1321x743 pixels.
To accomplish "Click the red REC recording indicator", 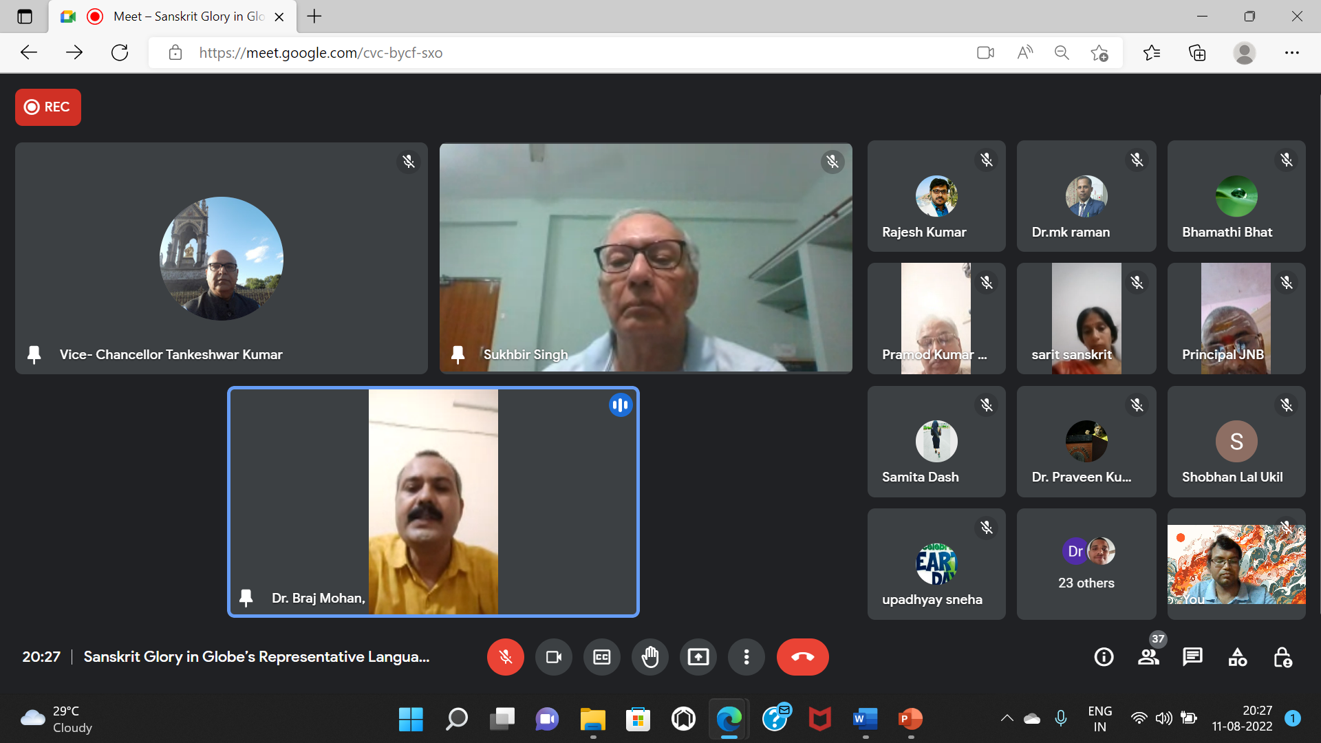I will (x=48, y=107).
